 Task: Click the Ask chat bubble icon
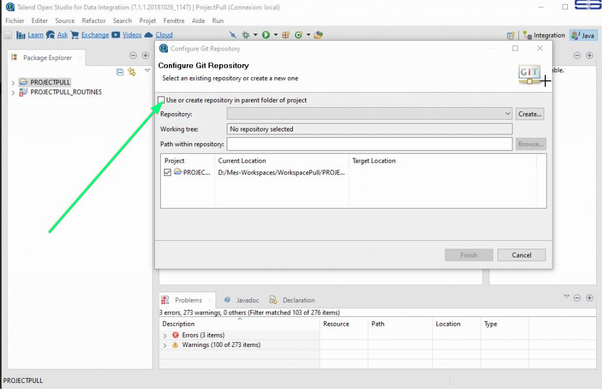click(x=50, y=35)
